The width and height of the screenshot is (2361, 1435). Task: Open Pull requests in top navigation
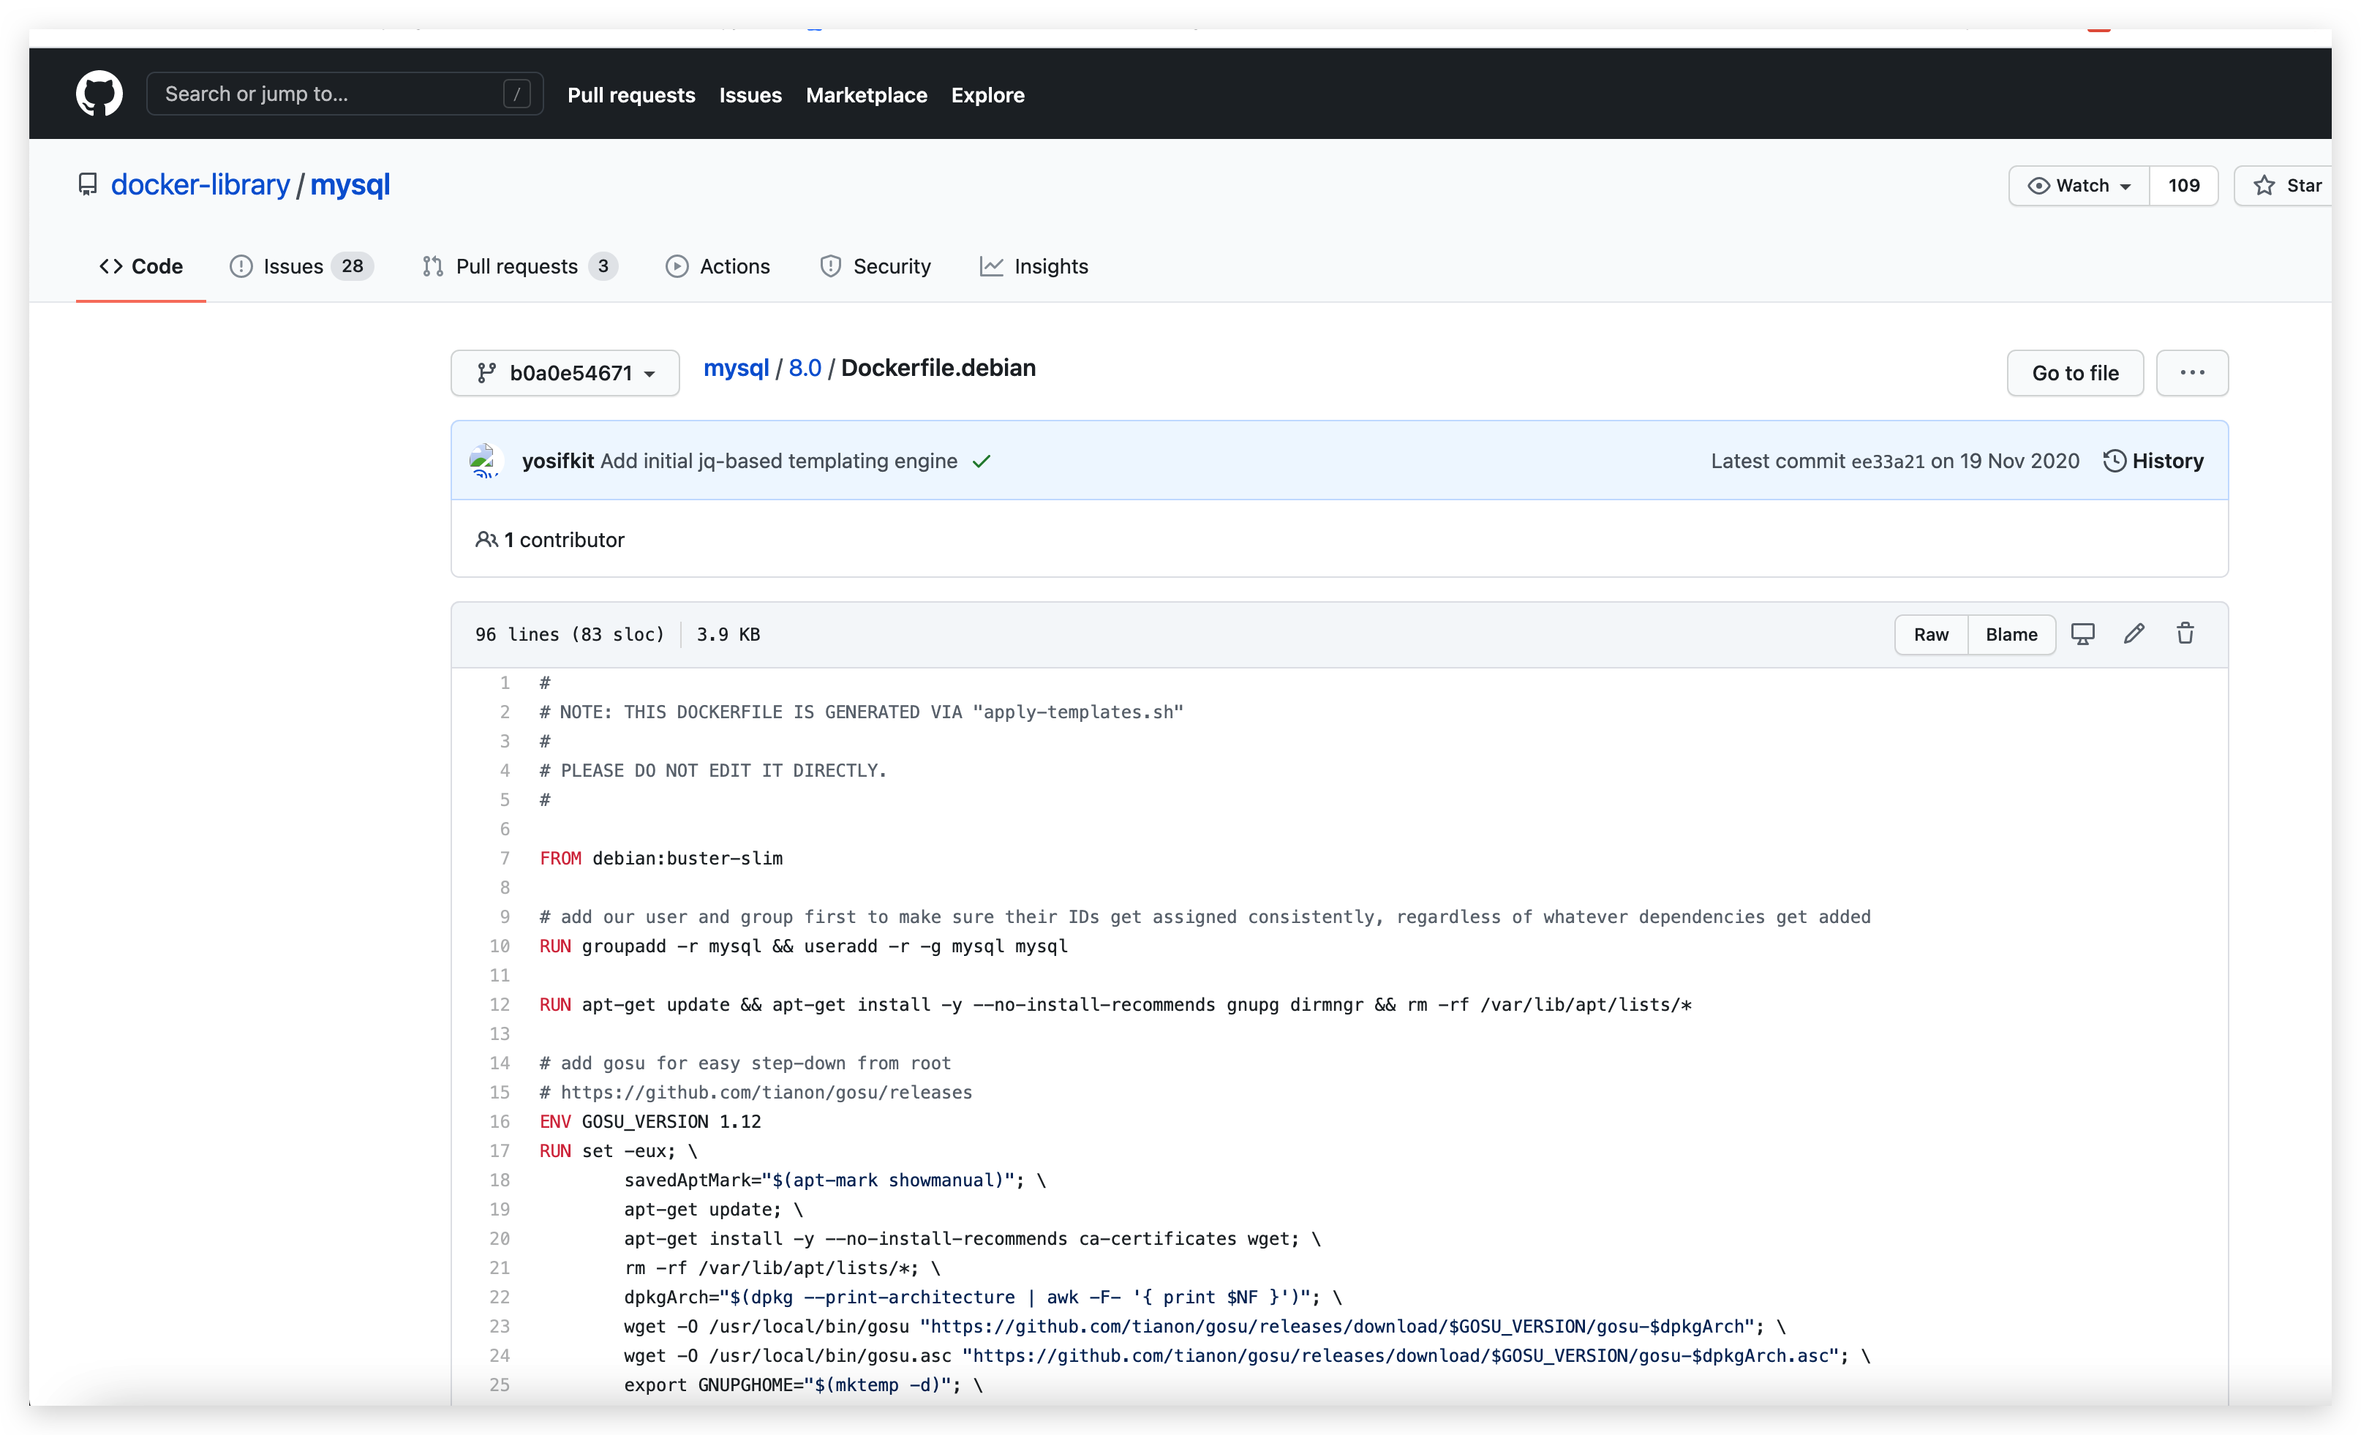630,95
